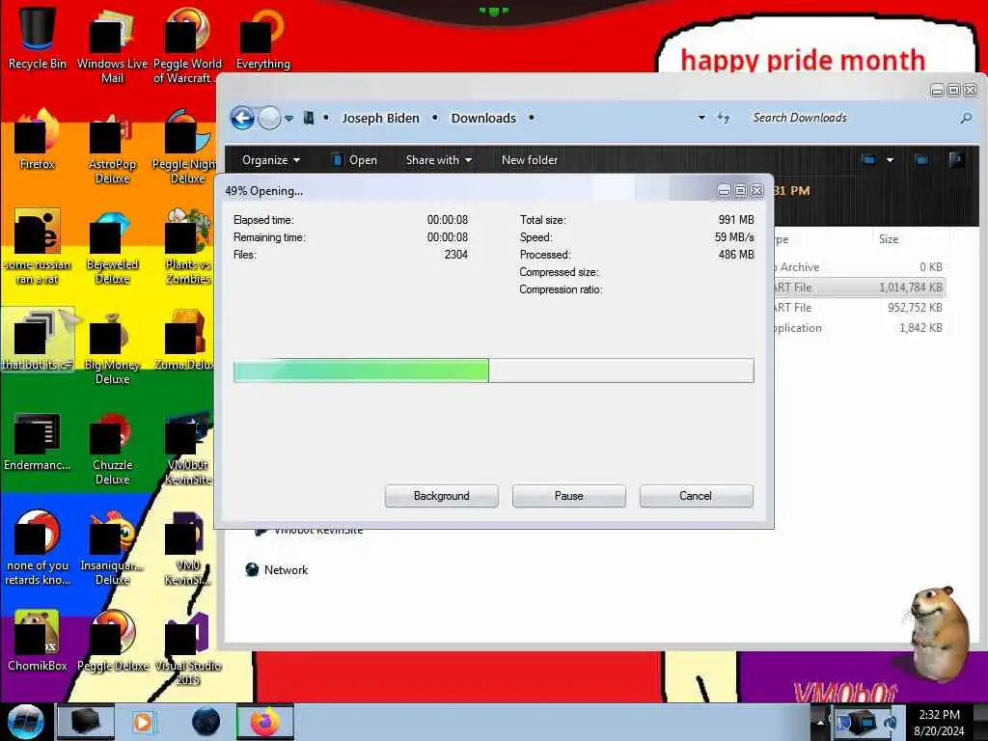
Task: Expand the change view options arrow
Action: coord(890,160)
